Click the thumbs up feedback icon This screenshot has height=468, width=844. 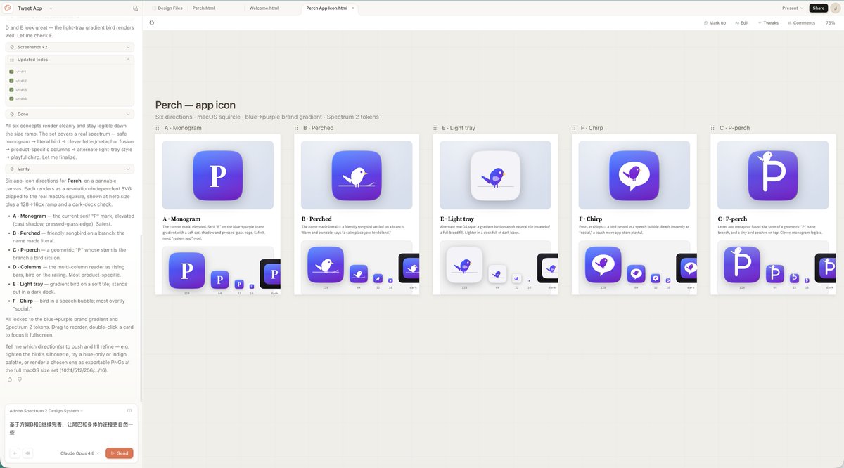click(10, 379)
